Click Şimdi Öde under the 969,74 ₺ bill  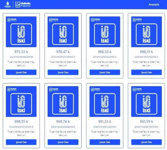tap(63, 142)
